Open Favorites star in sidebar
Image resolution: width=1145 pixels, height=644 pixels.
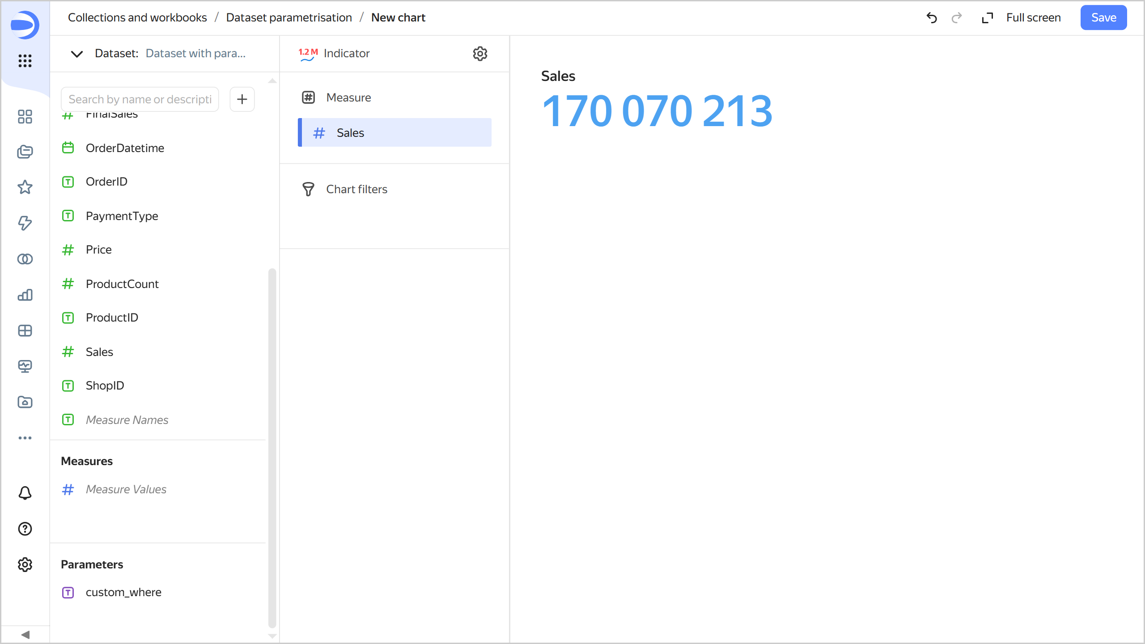coord(25,187)
